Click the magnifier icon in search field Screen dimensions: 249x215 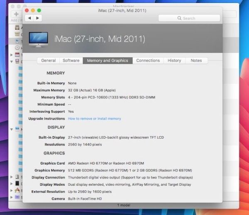[179, 18]
